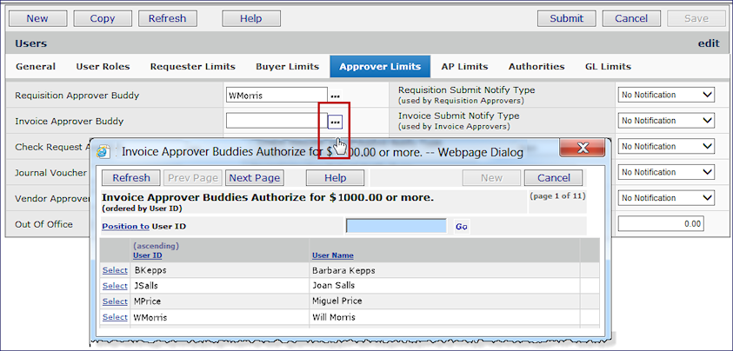Click the Copy button in toolbar

tap(103, 18)
